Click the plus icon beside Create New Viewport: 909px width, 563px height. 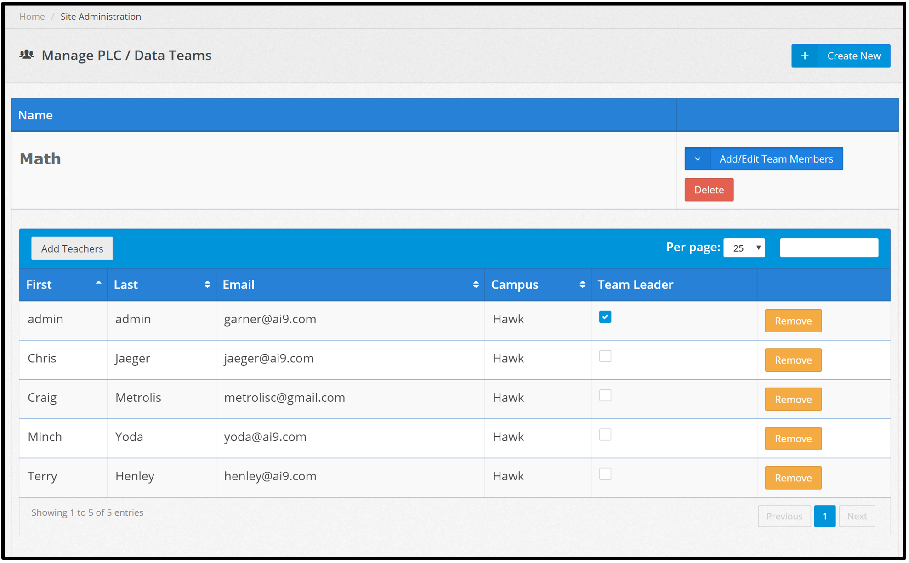pos(804,56)
